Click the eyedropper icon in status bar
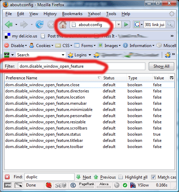Screen dimensions: 179x192 18,185
